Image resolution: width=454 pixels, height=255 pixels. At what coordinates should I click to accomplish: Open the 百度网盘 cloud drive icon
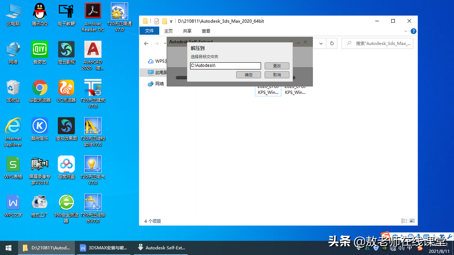tap(66, 164)
